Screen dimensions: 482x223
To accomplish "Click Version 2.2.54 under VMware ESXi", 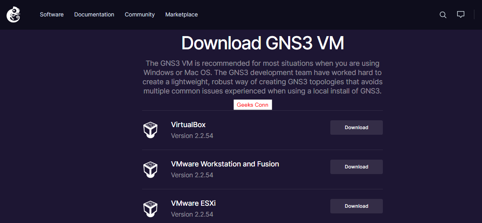I will [x=192, y=215].
